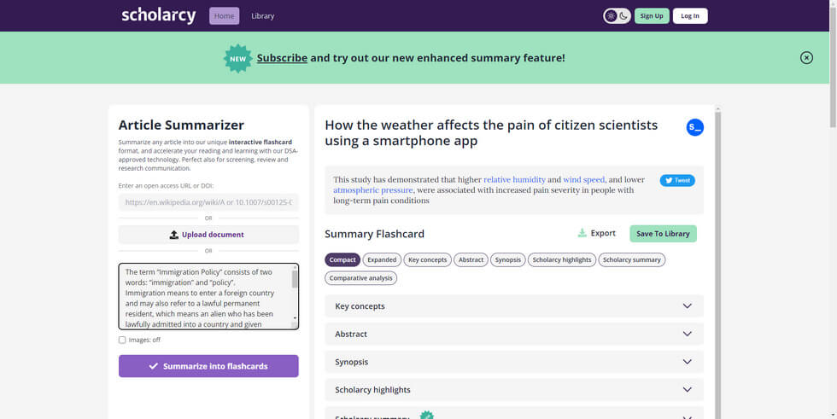Click the NEW badge icon
Image resolution: width=837 pixels, height=419 pixels.
pos(237,58)
